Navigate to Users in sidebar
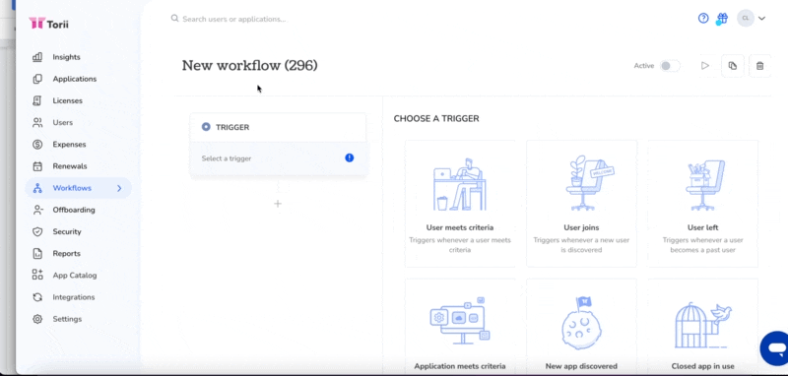The height and width of the screenshot is (376, 788). pos(62,122)
